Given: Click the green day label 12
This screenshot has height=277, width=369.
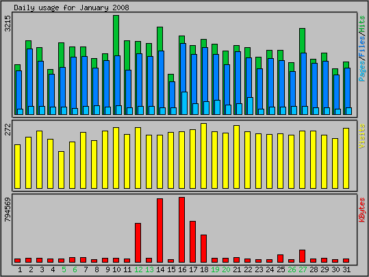Looking at the screenshot, I should tap(138, 269).
